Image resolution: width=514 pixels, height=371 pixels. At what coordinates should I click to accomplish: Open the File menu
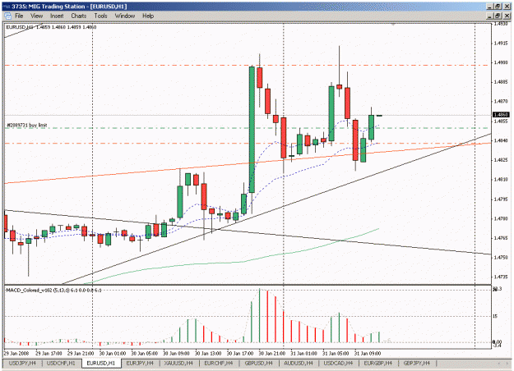pos(19,16)
